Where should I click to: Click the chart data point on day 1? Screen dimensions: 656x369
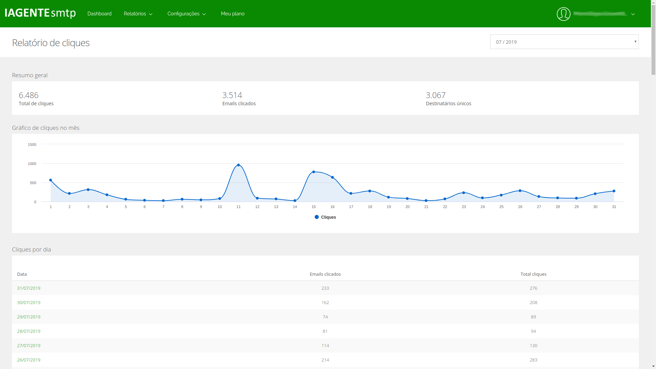tap(51, 180)
